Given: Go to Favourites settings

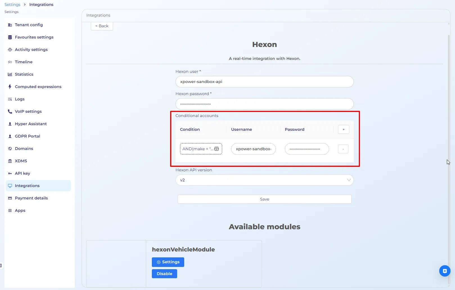Looking at the screenshot, I should coord(38,37).
